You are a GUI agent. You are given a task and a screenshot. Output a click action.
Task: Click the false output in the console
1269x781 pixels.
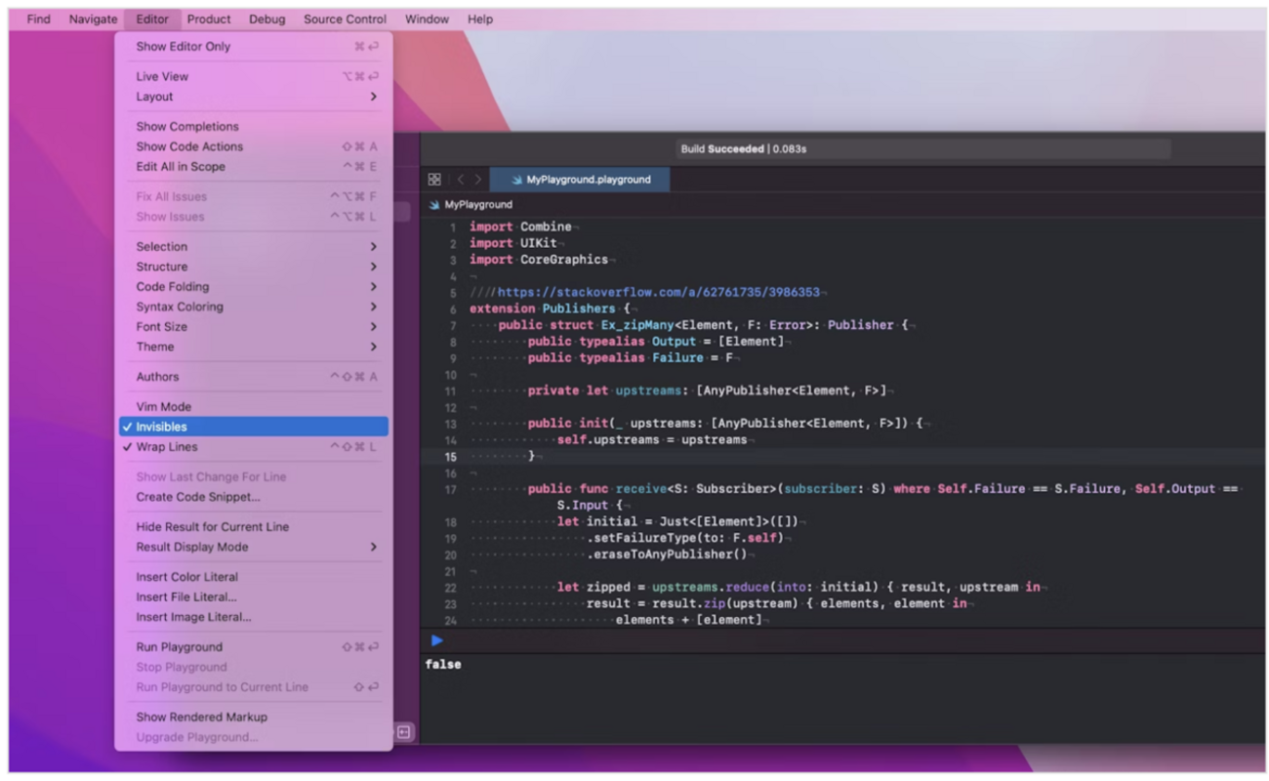tap(442, 664)
